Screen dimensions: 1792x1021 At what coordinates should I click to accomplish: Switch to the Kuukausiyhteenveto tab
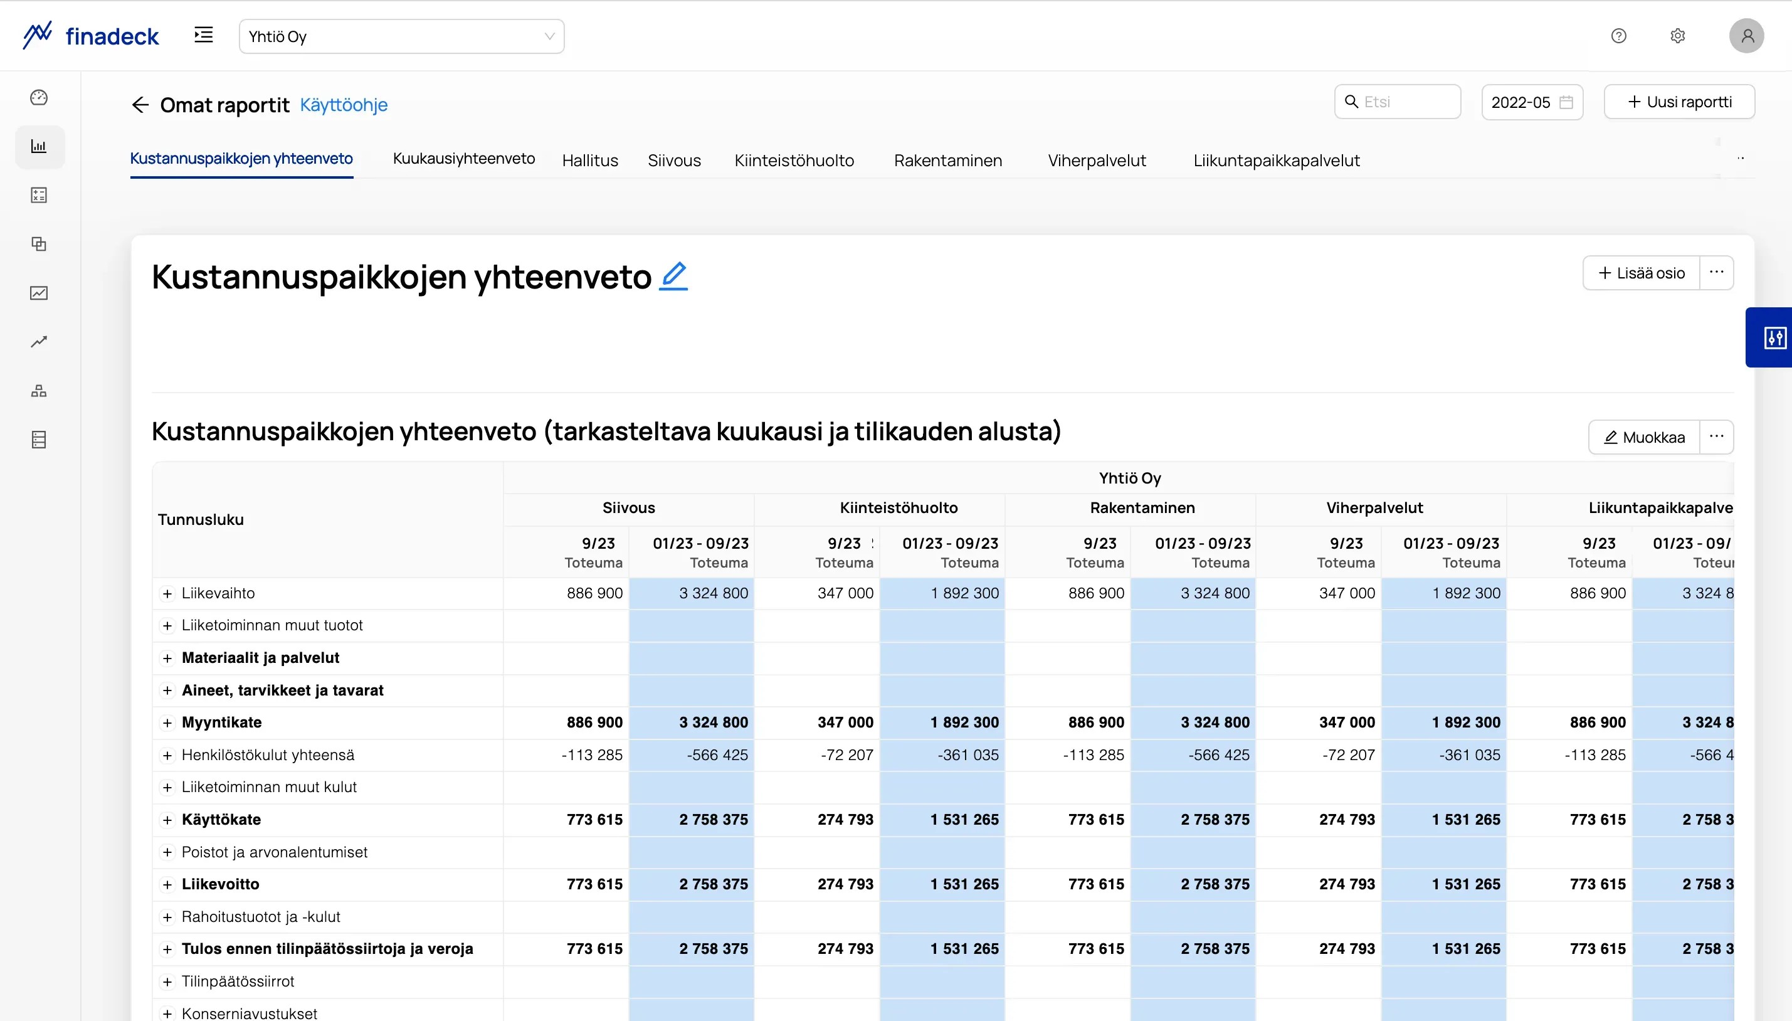[x=464, y=159]
